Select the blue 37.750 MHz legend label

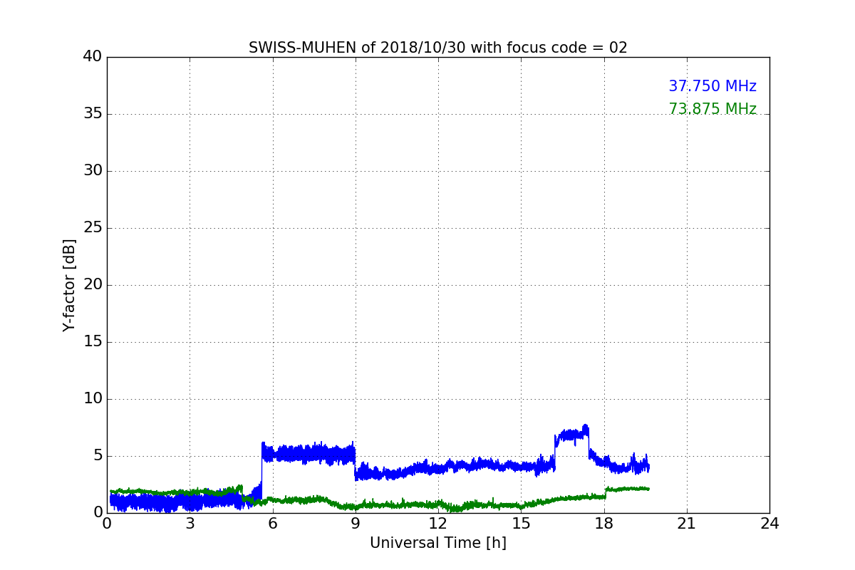[x=712, y=86]
